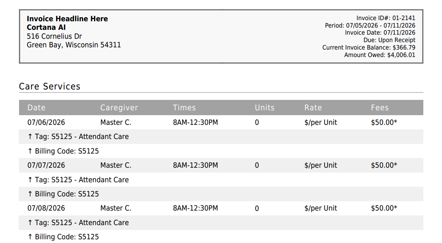Click the Units column header
This screenshot has width=442, height=243.
pos(264,108)
